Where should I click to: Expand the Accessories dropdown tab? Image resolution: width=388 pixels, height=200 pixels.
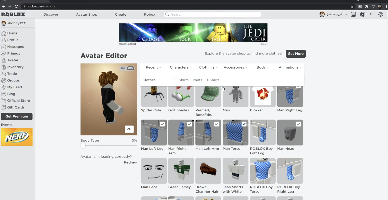[x=235, y=67]
